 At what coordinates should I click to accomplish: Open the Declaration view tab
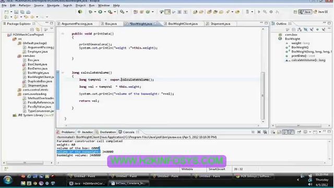pos(105,132)
